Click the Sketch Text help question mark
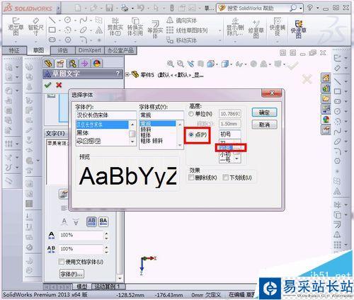Viewport: 354px width, 300px height. (x=118, y=74)
